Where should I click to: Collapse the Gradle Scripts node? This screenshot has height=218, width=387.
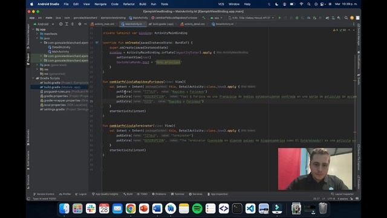33,78
